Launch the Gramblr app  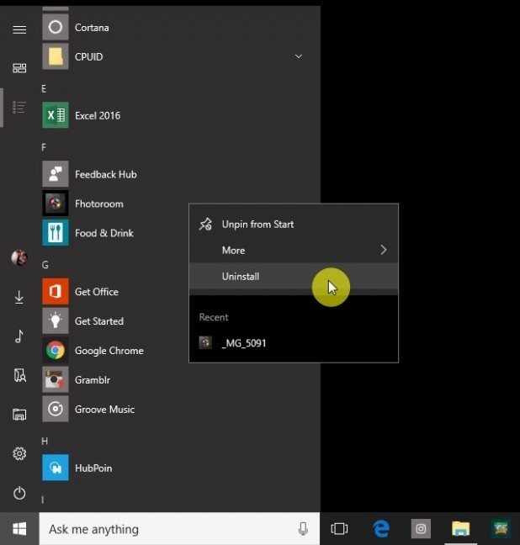pos(92,380)
